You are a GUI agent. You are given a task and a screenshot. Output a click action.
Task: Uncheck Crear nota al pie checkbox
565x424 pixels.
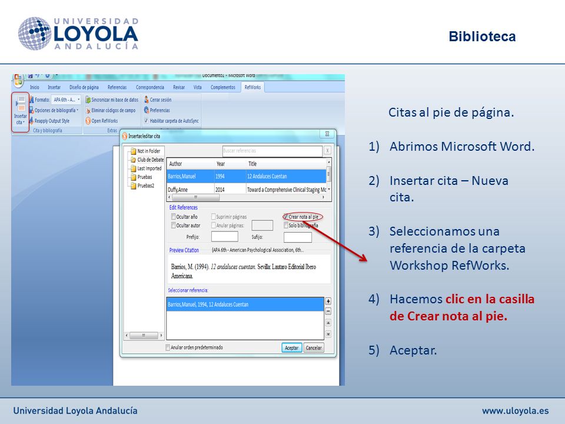[x=286, y=217]
